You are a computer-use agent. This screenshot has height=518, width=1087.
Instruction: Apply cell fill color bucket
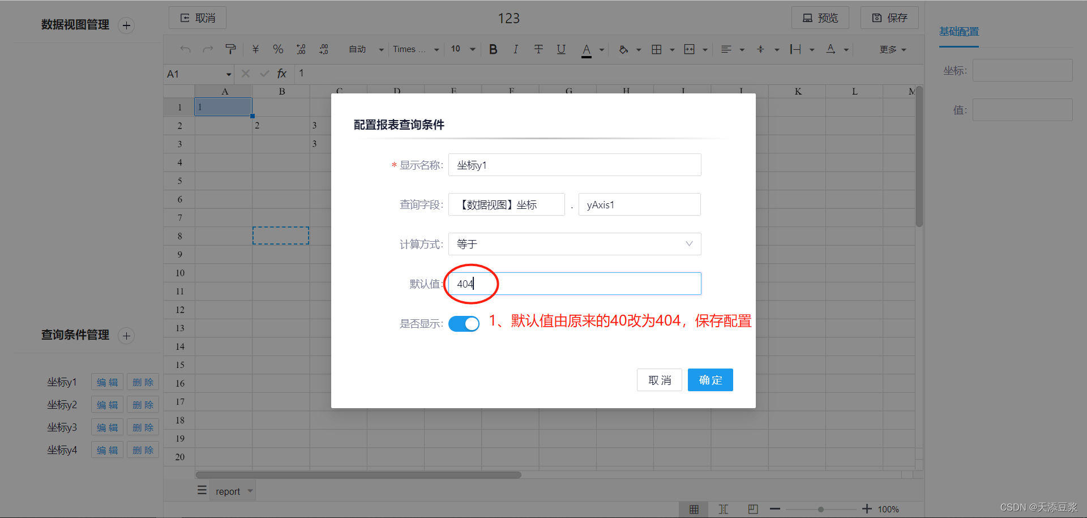623,49
